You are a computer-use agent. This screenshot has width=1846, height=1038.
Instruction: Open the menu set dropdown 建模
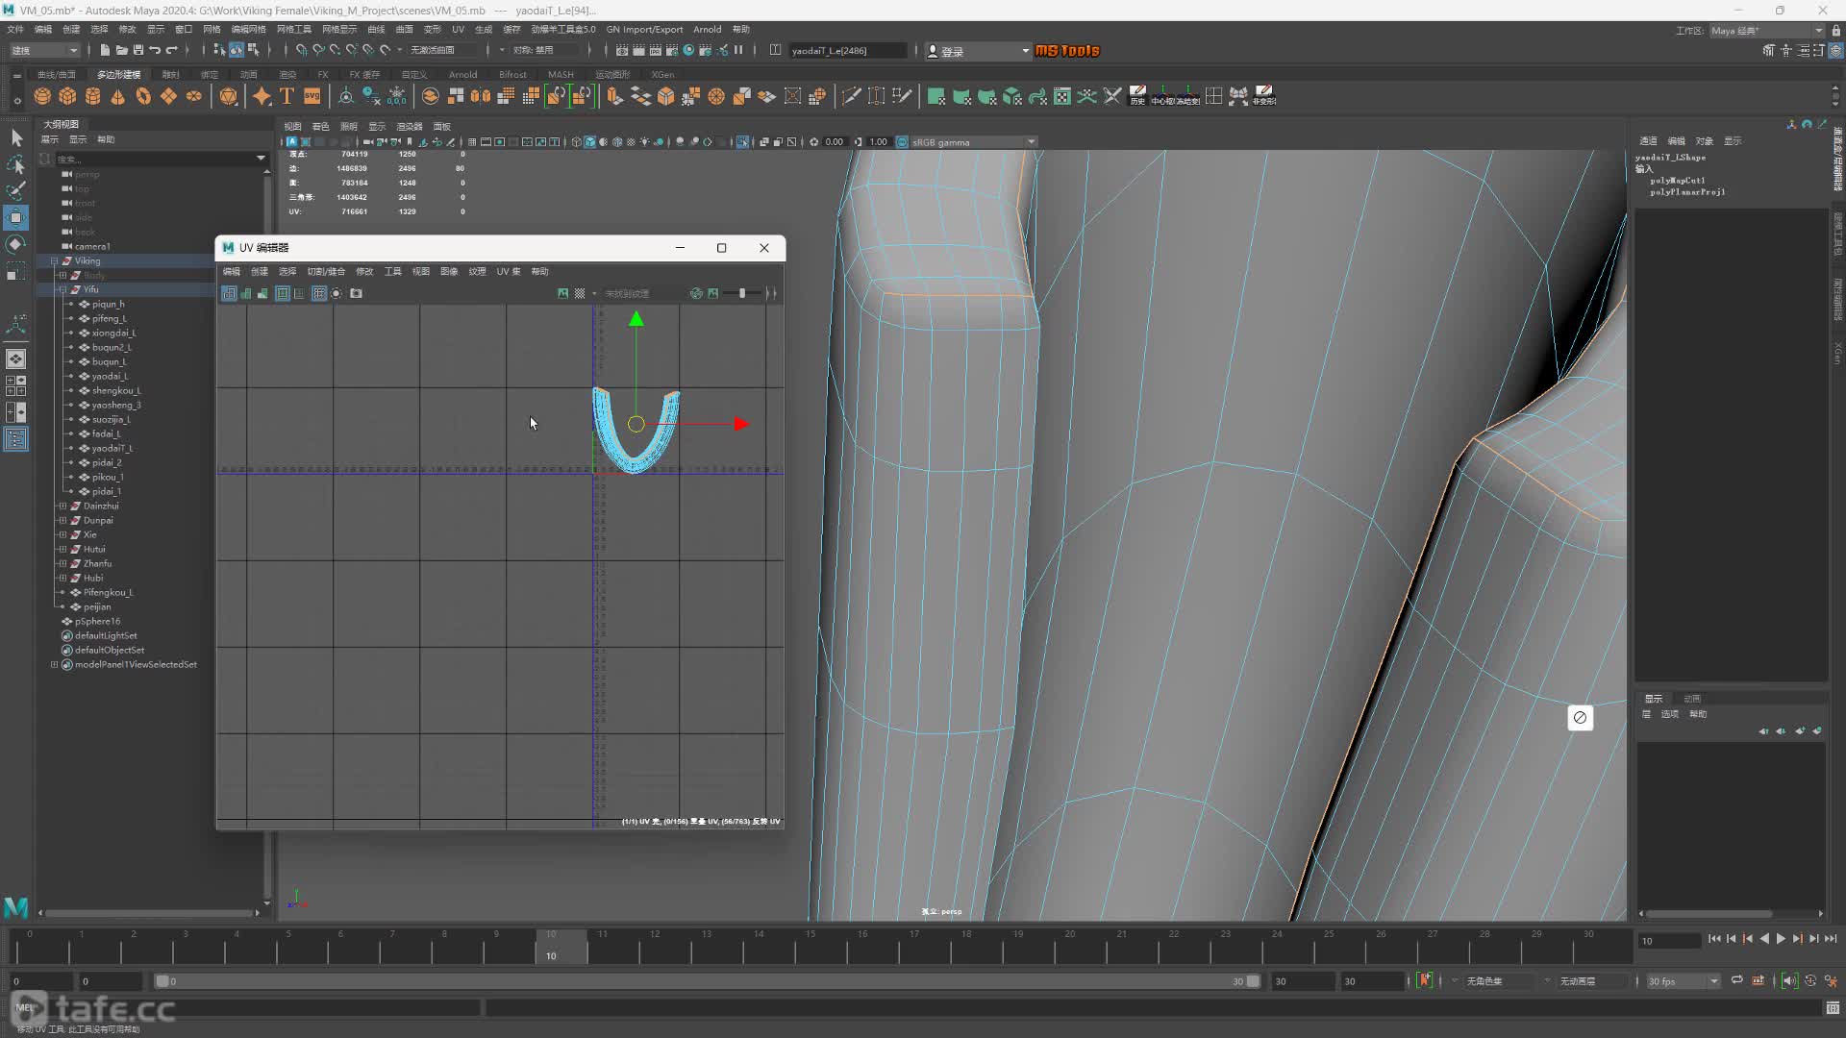click(x=44, y=50)
